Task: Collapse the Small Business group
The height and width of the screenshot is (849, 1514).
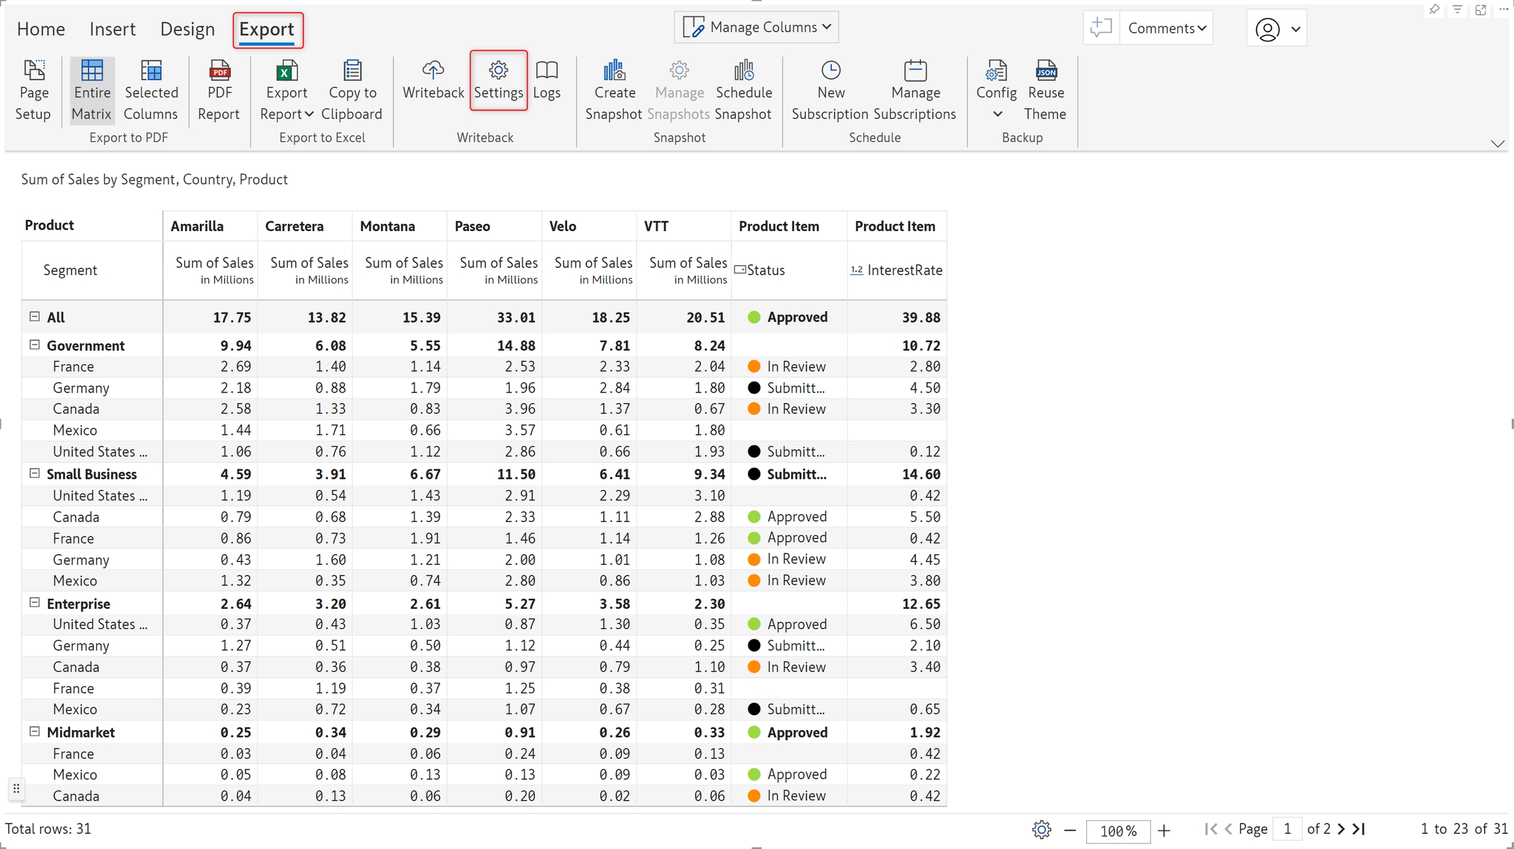Action: coord(35,473)
